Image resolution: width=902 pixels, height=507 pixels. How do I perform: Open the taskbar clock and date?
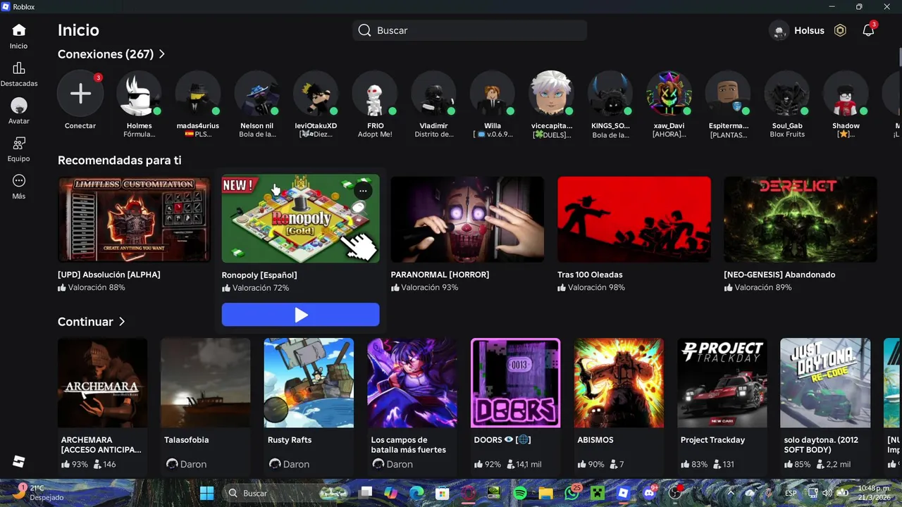(x=874, y=493)
